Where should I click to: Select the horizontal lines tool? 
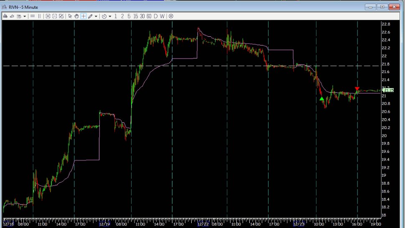(x=33, y=16)
